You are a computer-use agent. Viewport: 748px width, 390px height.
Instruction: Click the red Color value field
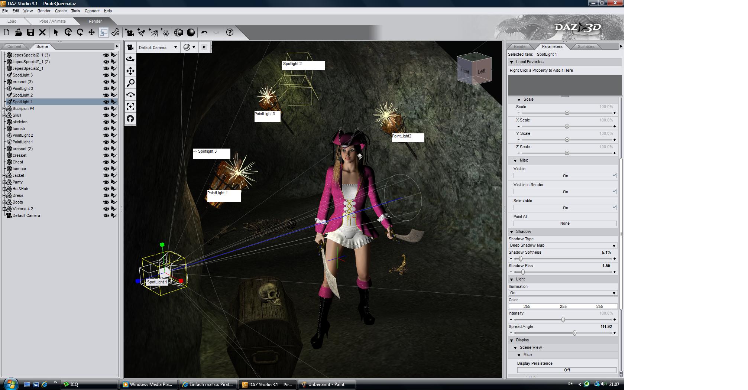(x=527, y=306)
